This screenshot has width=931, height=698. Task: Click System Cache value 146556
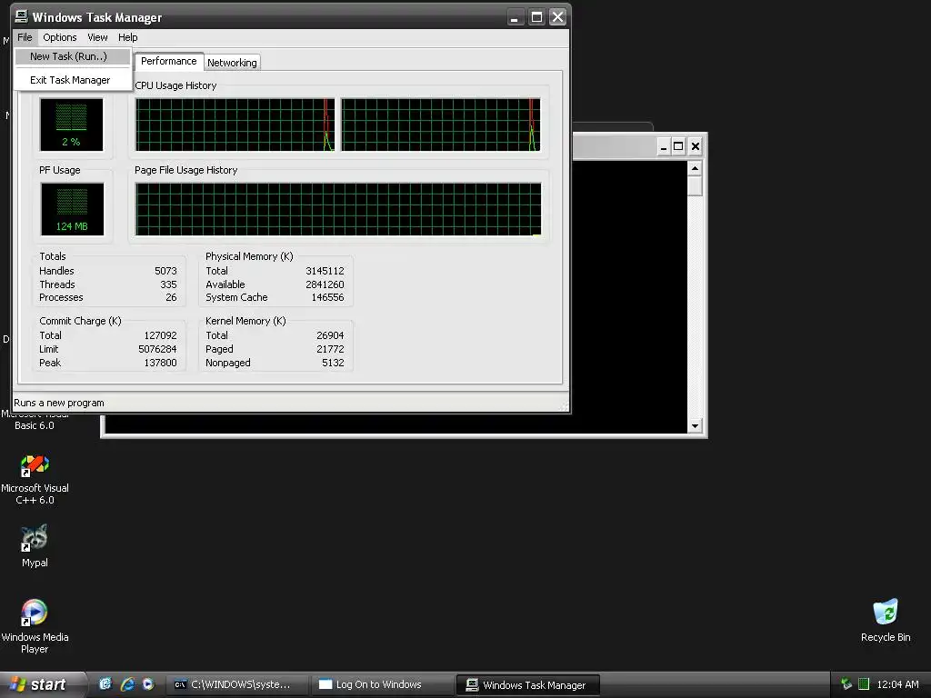[x=327, y=297]
